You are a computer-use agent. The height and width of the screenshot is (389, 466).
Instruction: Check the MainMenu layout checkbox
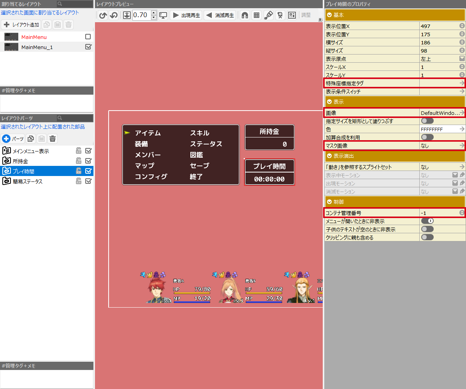[x=88, y=37]
